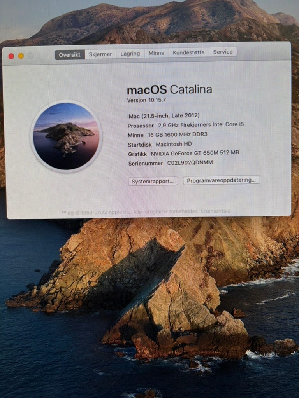Click serial number C02L902QDNMM
Viewport: 299px width, 398px height.
coord(190,163)
